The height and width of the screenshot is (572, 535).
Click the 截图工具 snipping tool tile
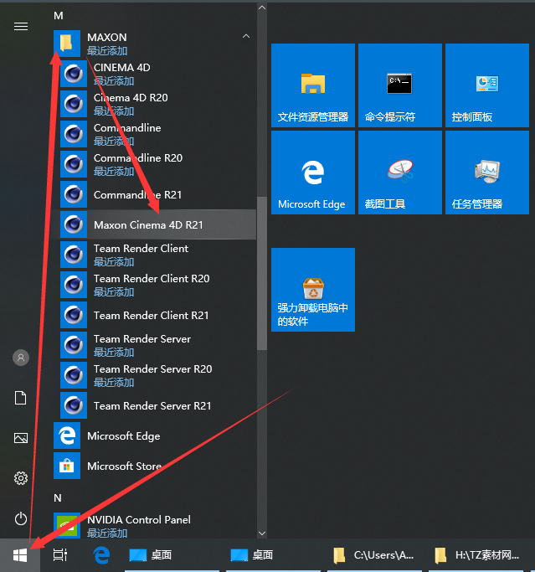(399, 172)
